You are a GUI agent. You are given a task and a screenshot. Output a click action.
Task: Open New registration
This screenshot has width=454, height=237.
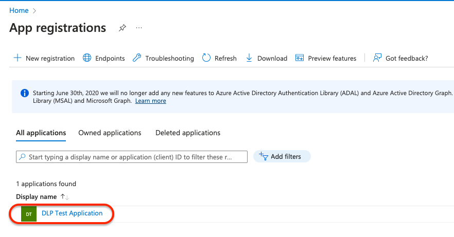pos(44,58)
